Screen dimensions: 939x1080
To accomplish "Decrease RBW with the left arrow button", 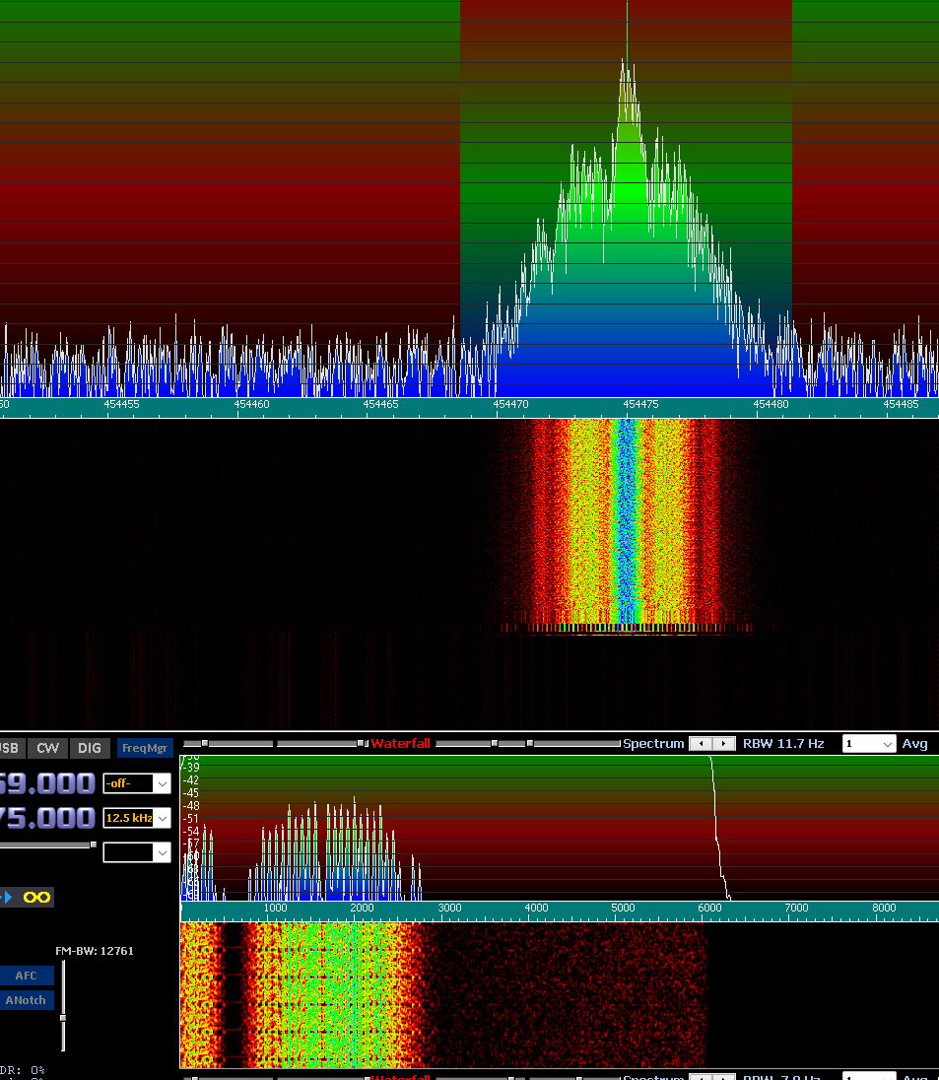I will pos(701,744).
